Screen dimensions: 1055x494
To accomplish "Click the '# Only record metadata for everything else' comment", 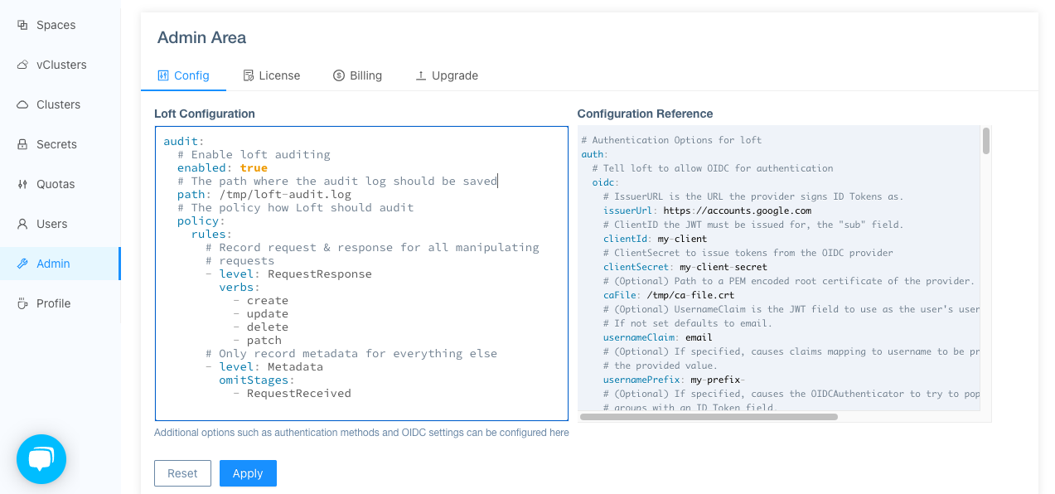I will [351, 353].
